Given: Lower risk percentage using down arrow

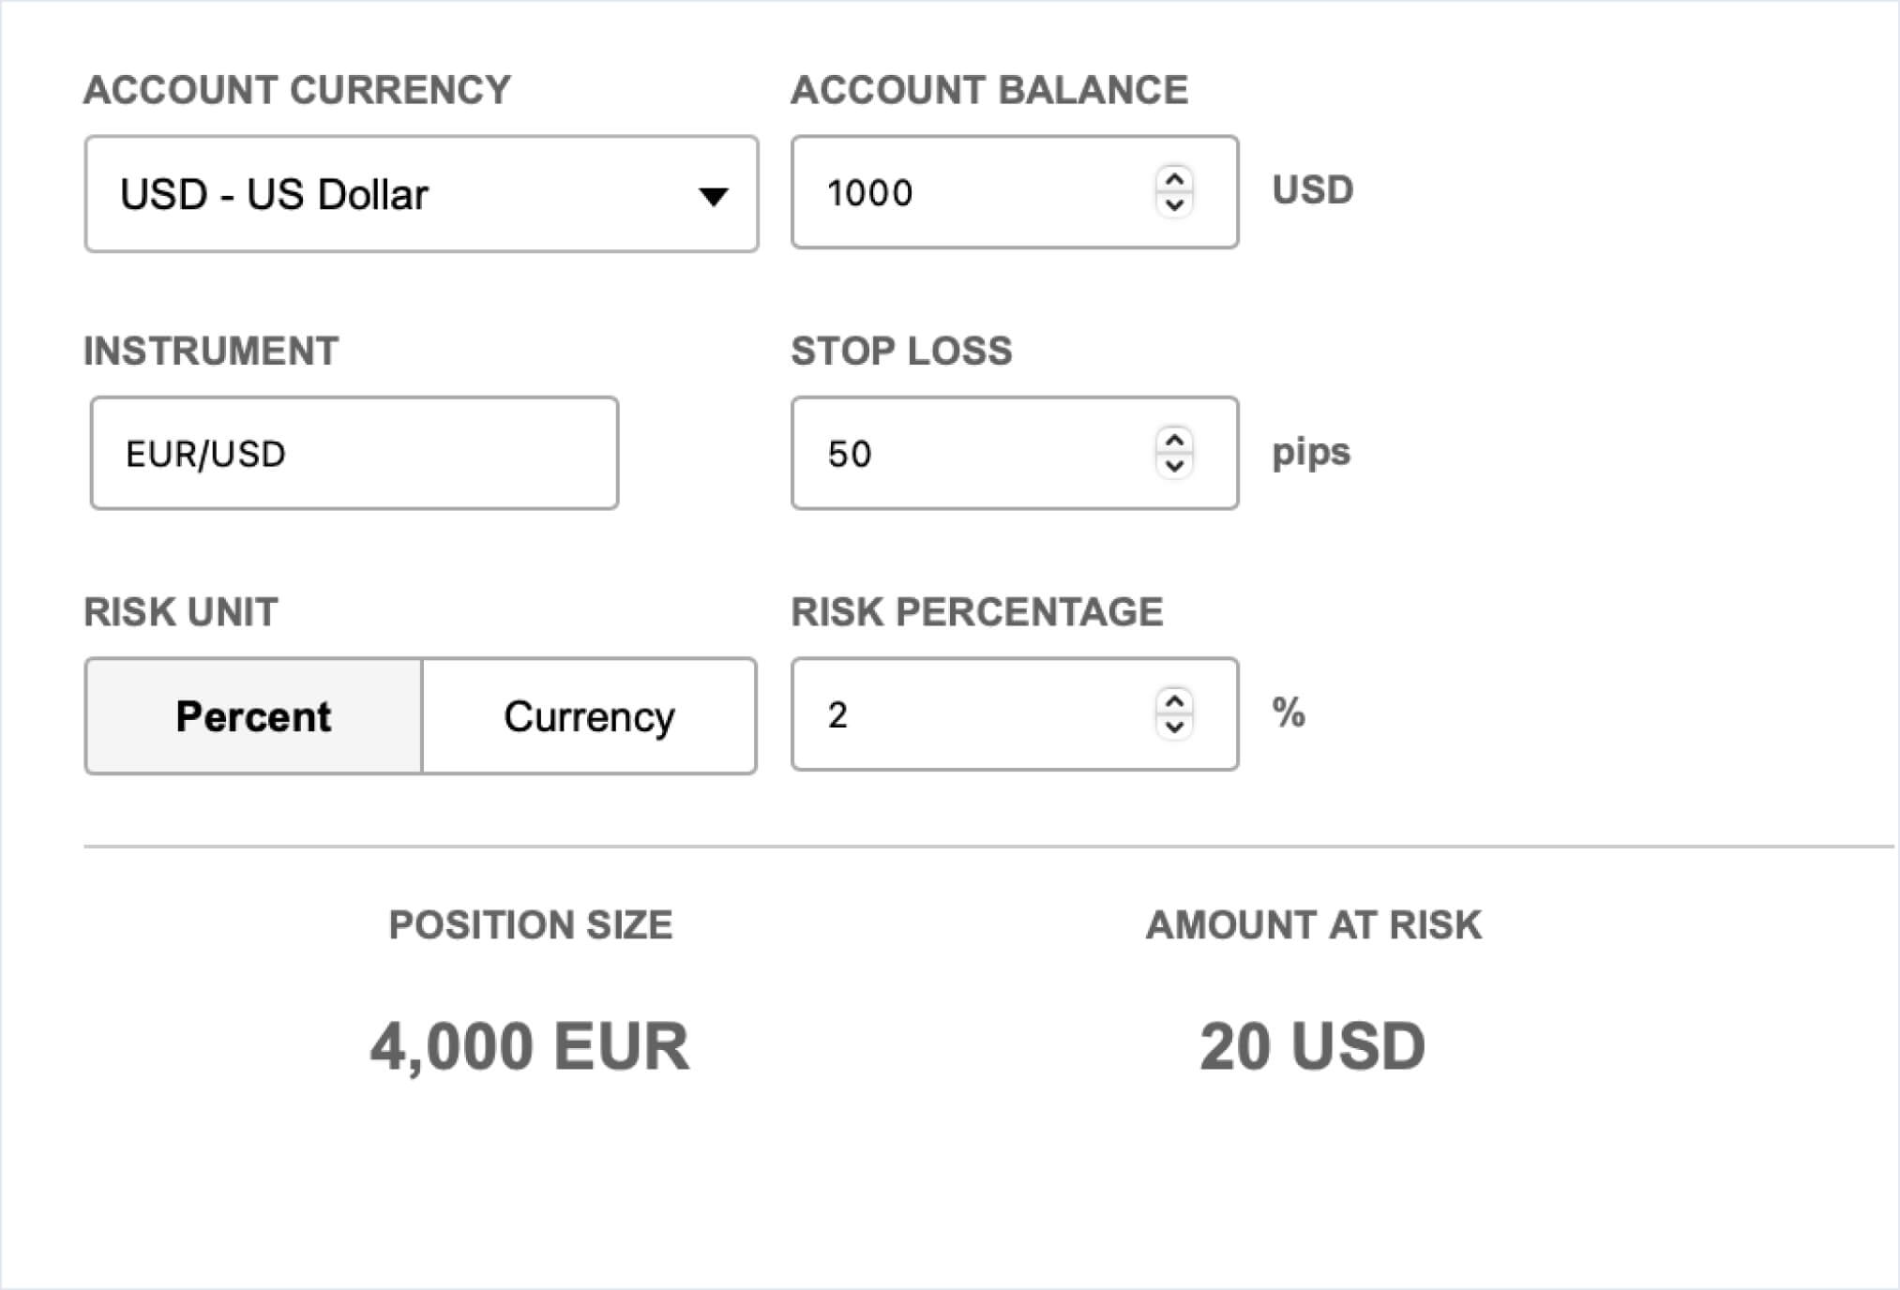Looking at the screenshot, I should (1174, 727).
